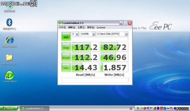Click the Write [MB/s] column label
Screen dimensions: 190x111
pyautogui.click(x=114, y=75)
